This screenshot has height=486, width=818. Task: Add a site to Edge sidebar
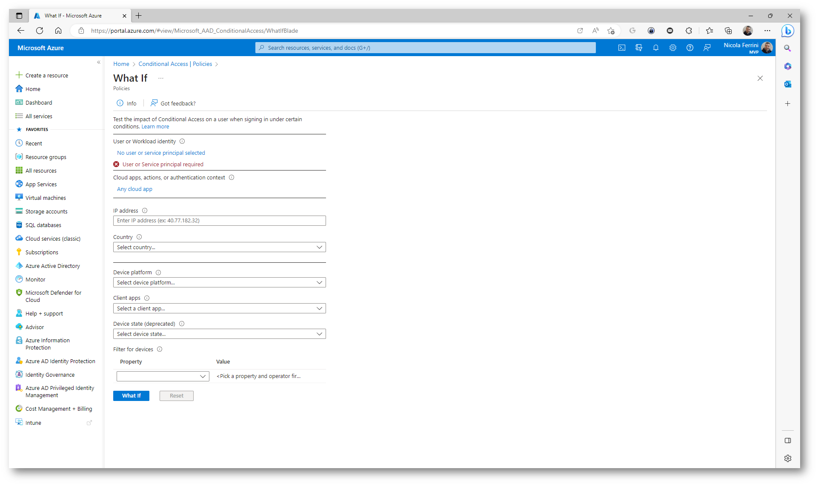point(788,103)
